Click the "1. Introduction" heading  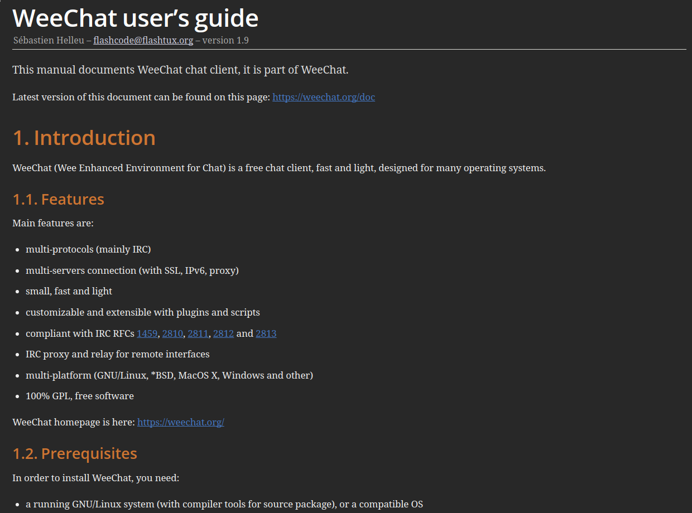(84, 138)
